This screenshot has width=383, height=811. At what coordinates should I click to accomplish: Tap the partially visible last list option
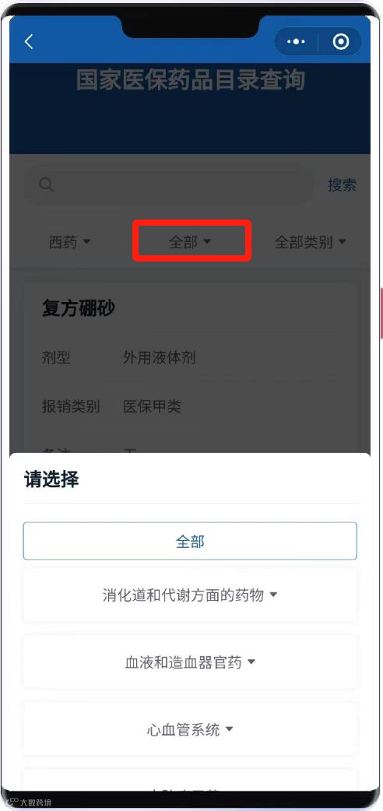(190, 780)
